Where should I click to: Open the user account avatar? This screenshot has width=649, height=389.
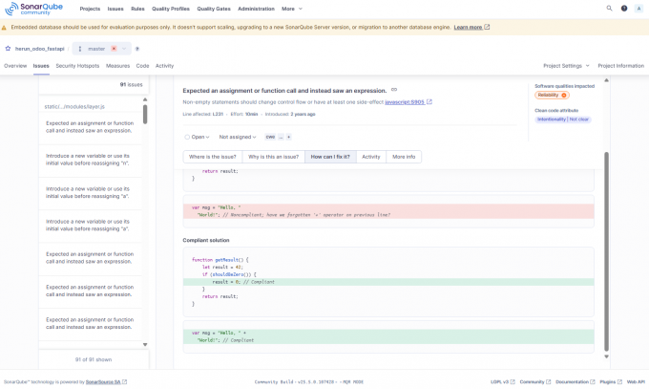[639, 8]
